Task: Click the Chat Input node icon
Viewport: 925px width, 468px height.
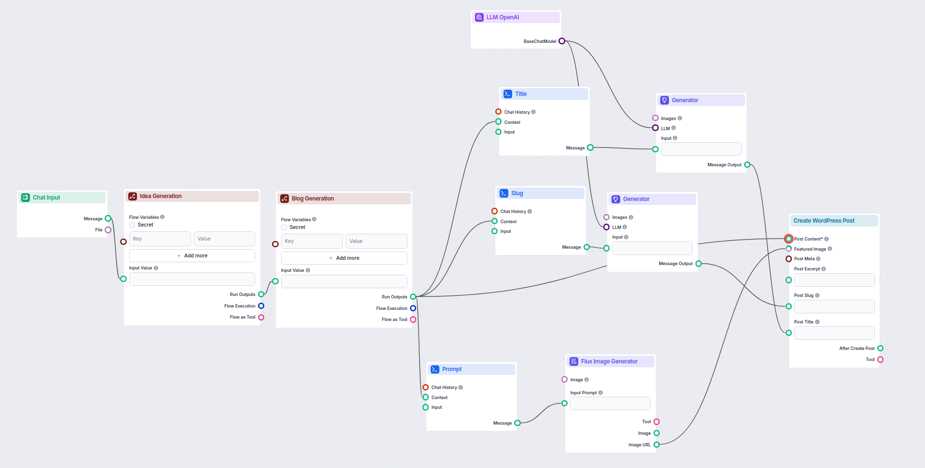Action: point(26,198)
